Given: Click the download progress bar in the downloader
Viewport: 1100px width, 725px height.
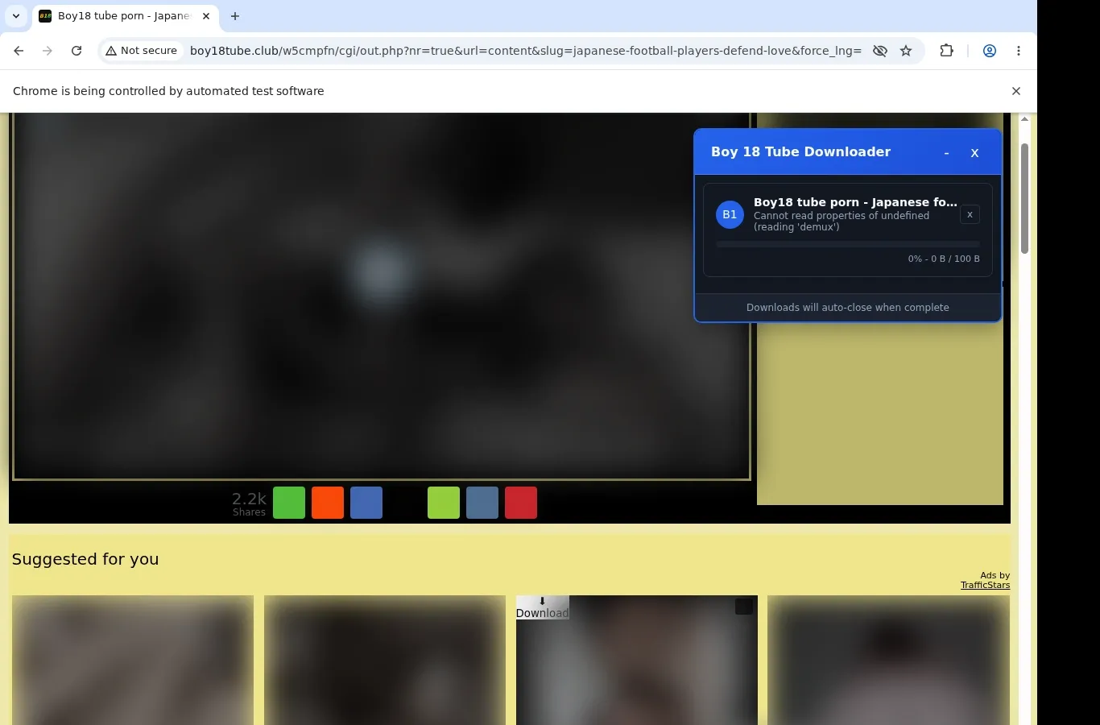Looking at the screenshot, I should pyautogui.click(x=848, y=244).
